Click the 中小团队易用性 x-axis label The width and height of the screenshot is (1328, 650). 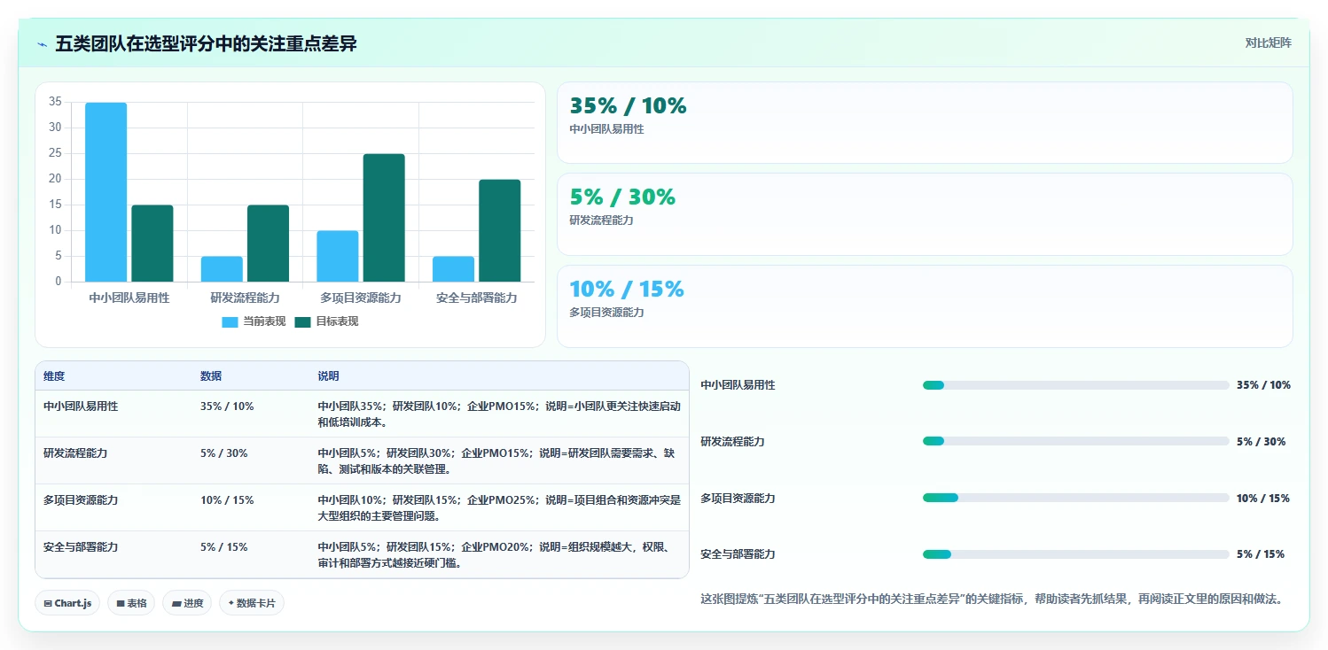point(129,298)
